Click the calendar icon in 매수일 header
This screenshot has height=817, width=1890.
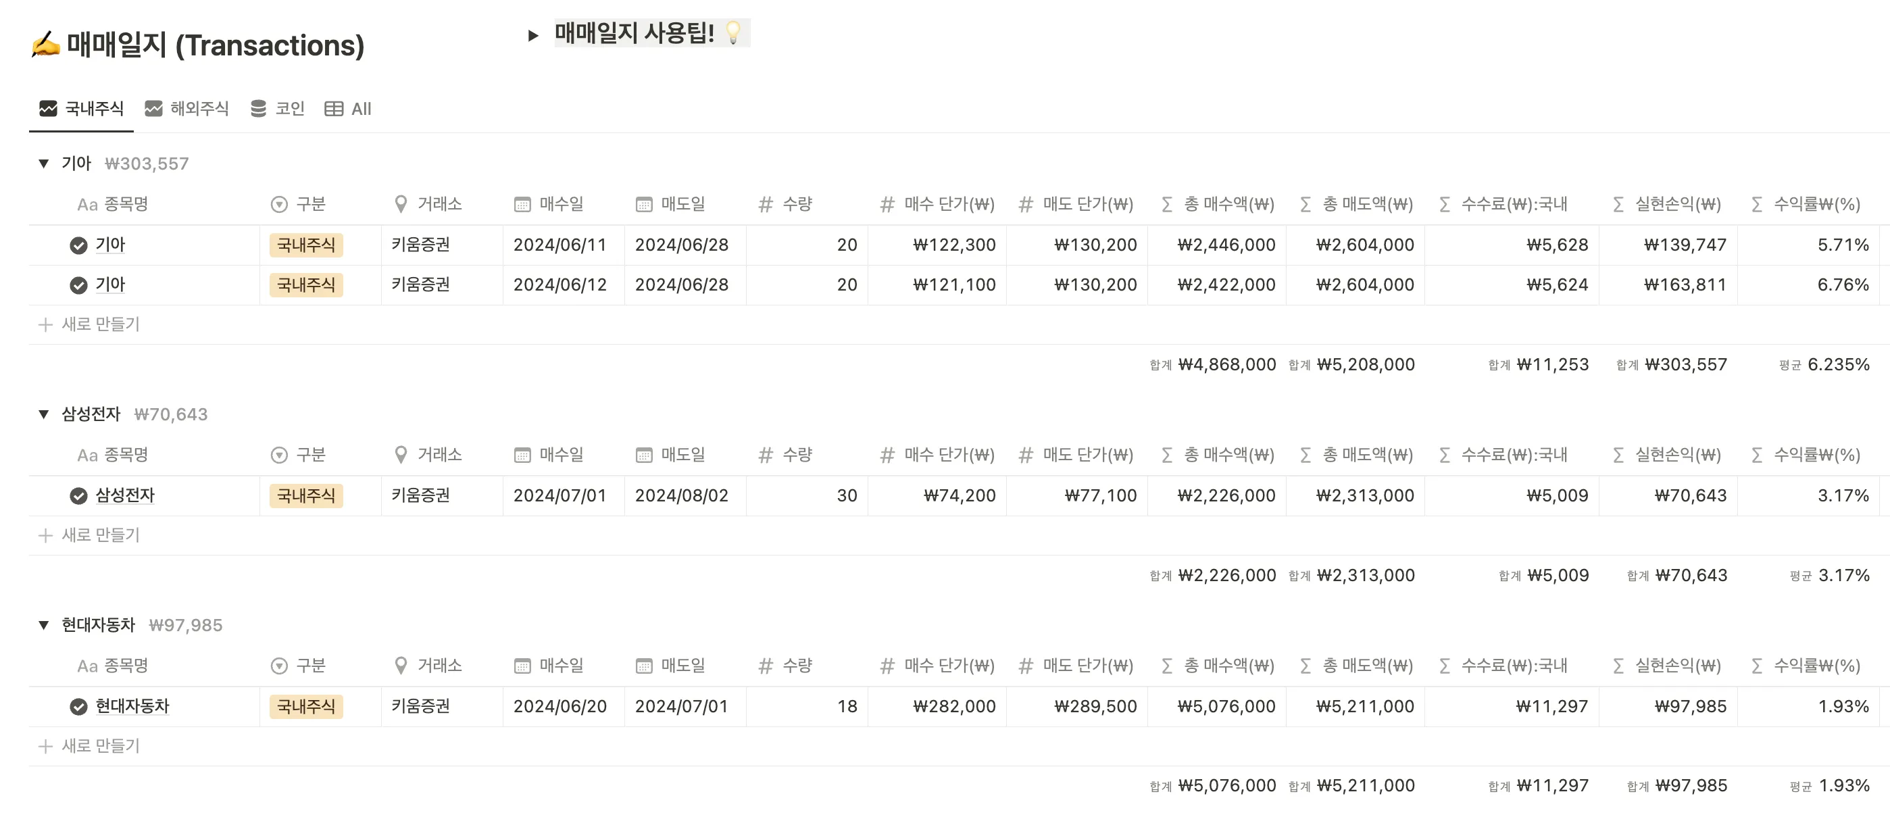(522, 204)
